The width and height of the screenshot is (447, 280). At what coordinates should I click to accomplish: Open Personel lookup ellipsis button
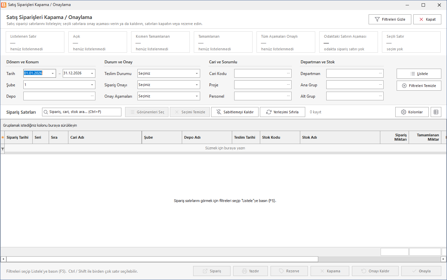click(288, 96)
